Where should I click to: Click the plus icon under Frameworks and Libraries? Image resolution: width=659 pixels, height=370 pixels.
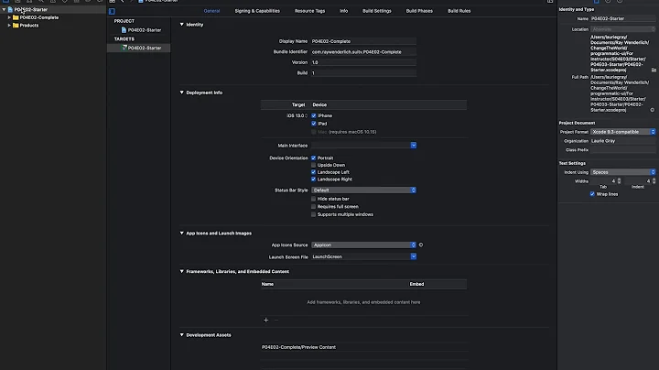(x=266, y=320)
